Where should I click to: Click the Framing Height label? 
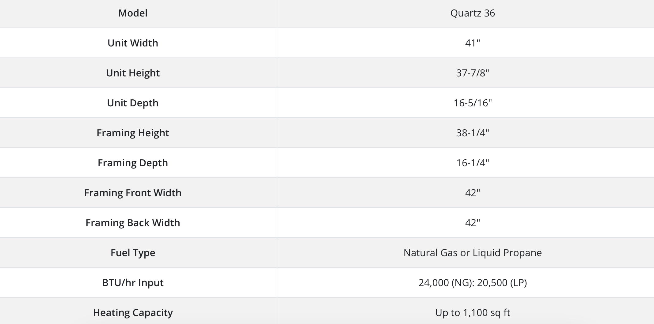tap(133, 133)
